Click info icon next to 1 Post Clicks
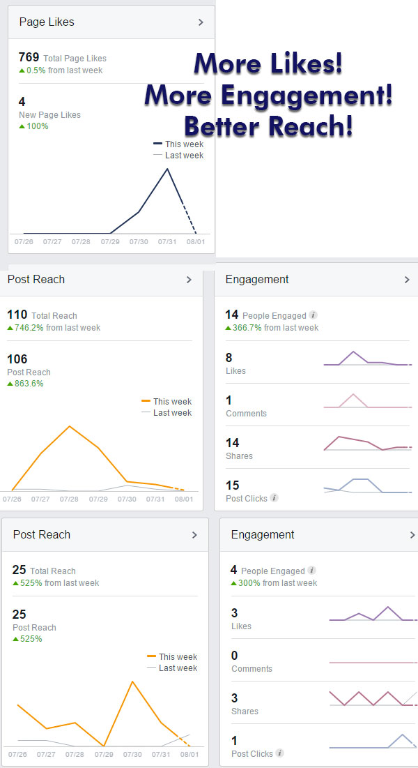 click(279, 753)
